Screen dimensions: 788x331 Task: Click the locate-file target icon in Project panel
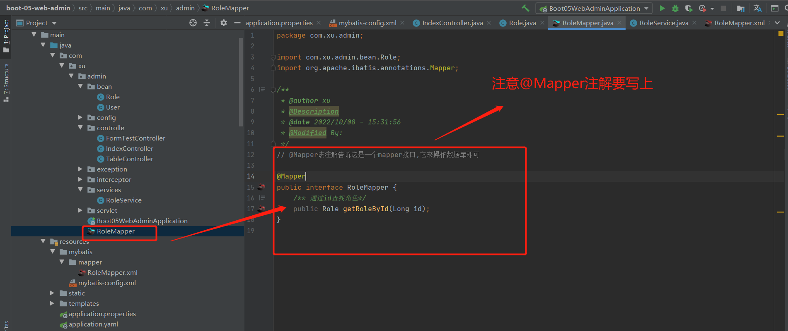click(193, 23)
